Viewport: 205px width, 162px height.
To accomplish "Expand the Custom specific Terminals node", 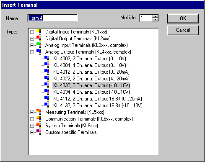I will point(32,132).
